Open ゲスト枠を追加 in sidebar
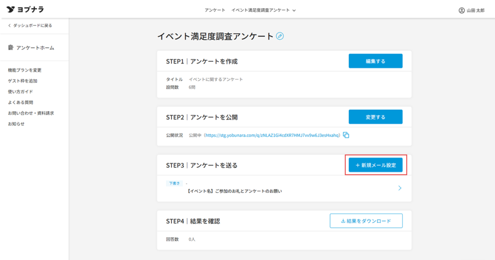This screenshot has width=495, height=260. [22, 81]
